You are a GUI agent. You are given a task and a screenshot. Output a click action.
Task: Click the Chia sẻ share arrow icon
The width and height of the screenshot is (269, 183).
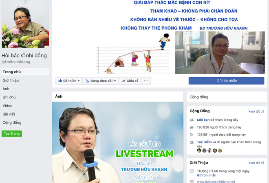[123, 81]
